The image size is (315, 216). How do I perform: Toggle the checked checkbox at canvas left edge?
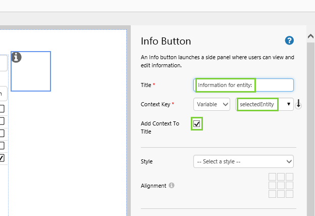(3, 158)
